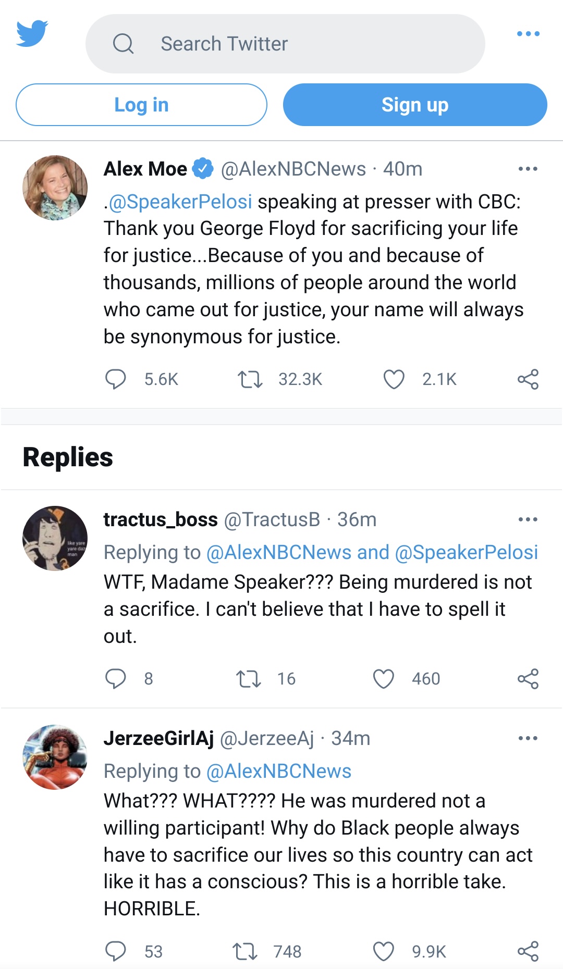The width and height of the screenshot is (563, 969).
Task: Open Alex Moe's profile picture
Action: 55,188
